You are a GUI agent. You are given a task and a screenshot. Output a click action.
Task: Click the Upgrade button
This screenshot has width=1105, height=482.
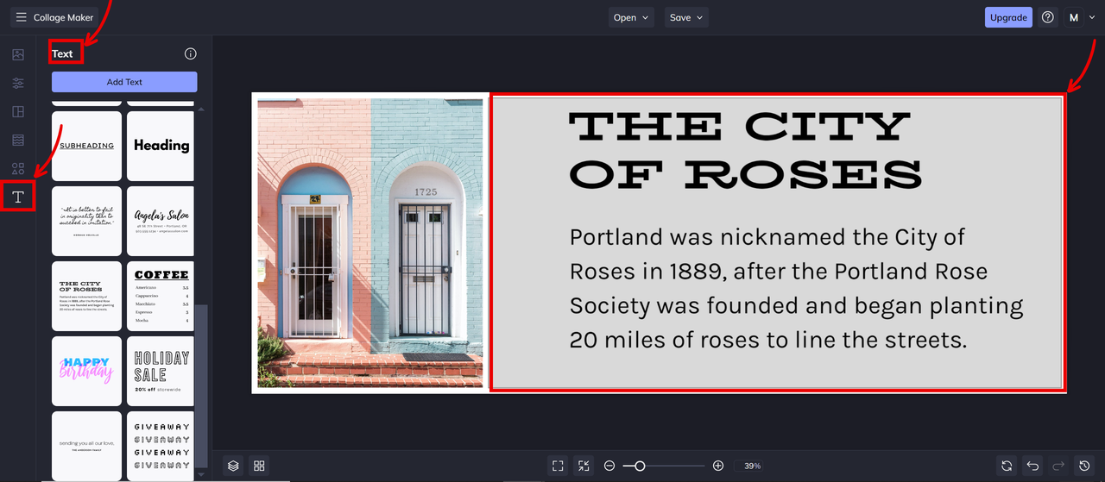[x=1008, y=17]
